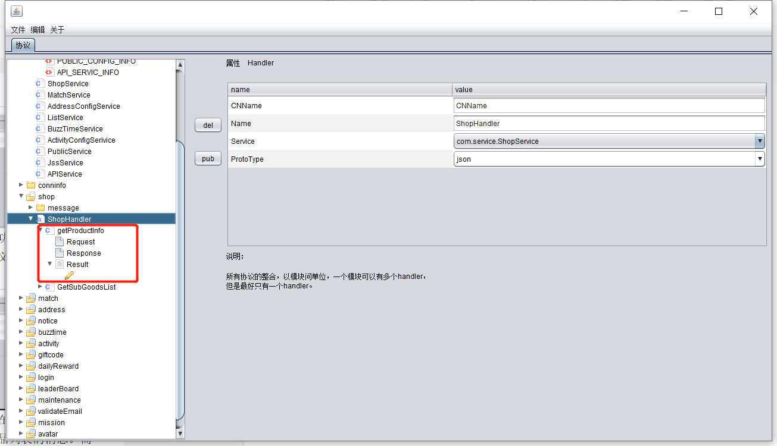This screenshot has height=446, width=777.
Task: Click the APIService class icon
Action: [x=40, y=174]
